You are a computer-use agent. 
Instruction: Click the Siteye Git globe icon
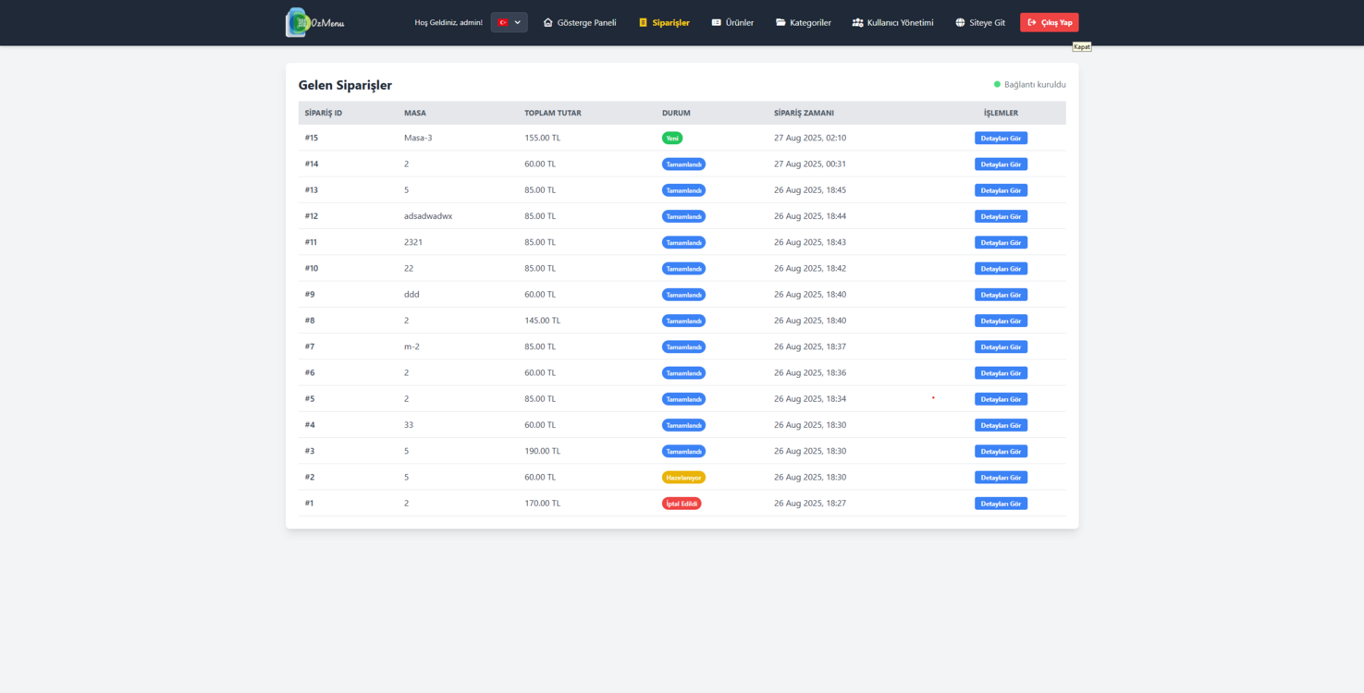960,22
